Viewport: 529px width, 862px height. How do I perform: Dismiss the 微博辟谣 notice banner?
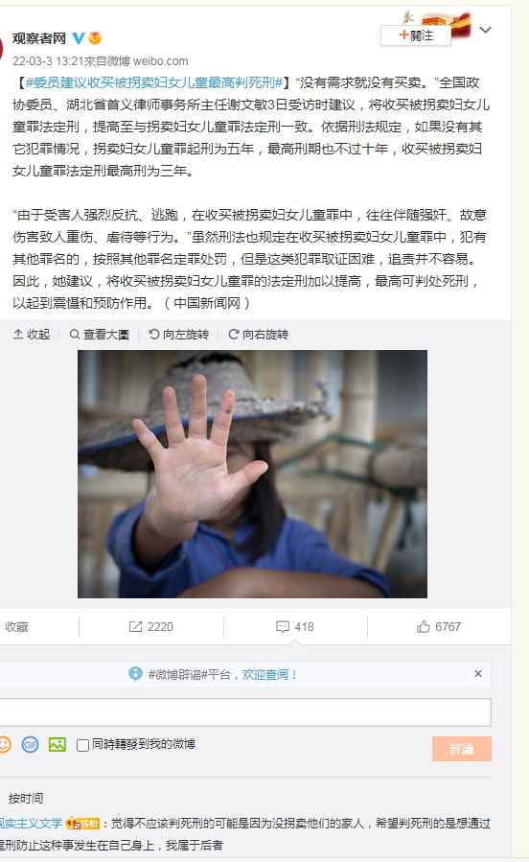[x=478, y=673]
